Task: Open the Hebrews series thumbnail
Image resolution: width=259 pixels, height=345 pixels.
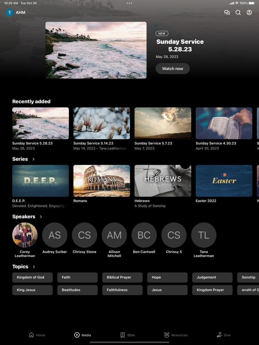Action: pos(163,181)
